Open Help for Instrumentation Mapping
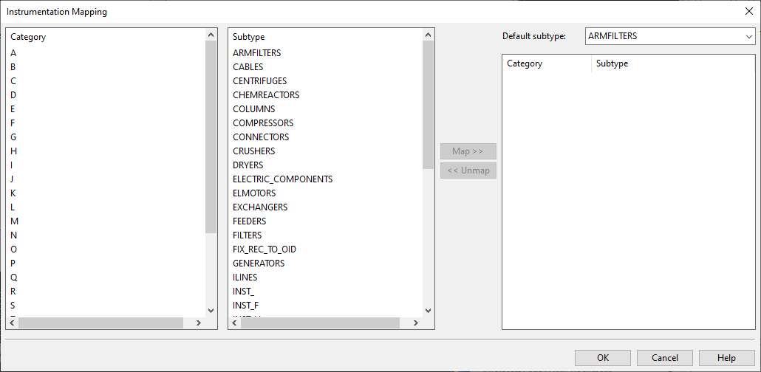This screenshot has height=372, width=761. [x=726, y=358]
